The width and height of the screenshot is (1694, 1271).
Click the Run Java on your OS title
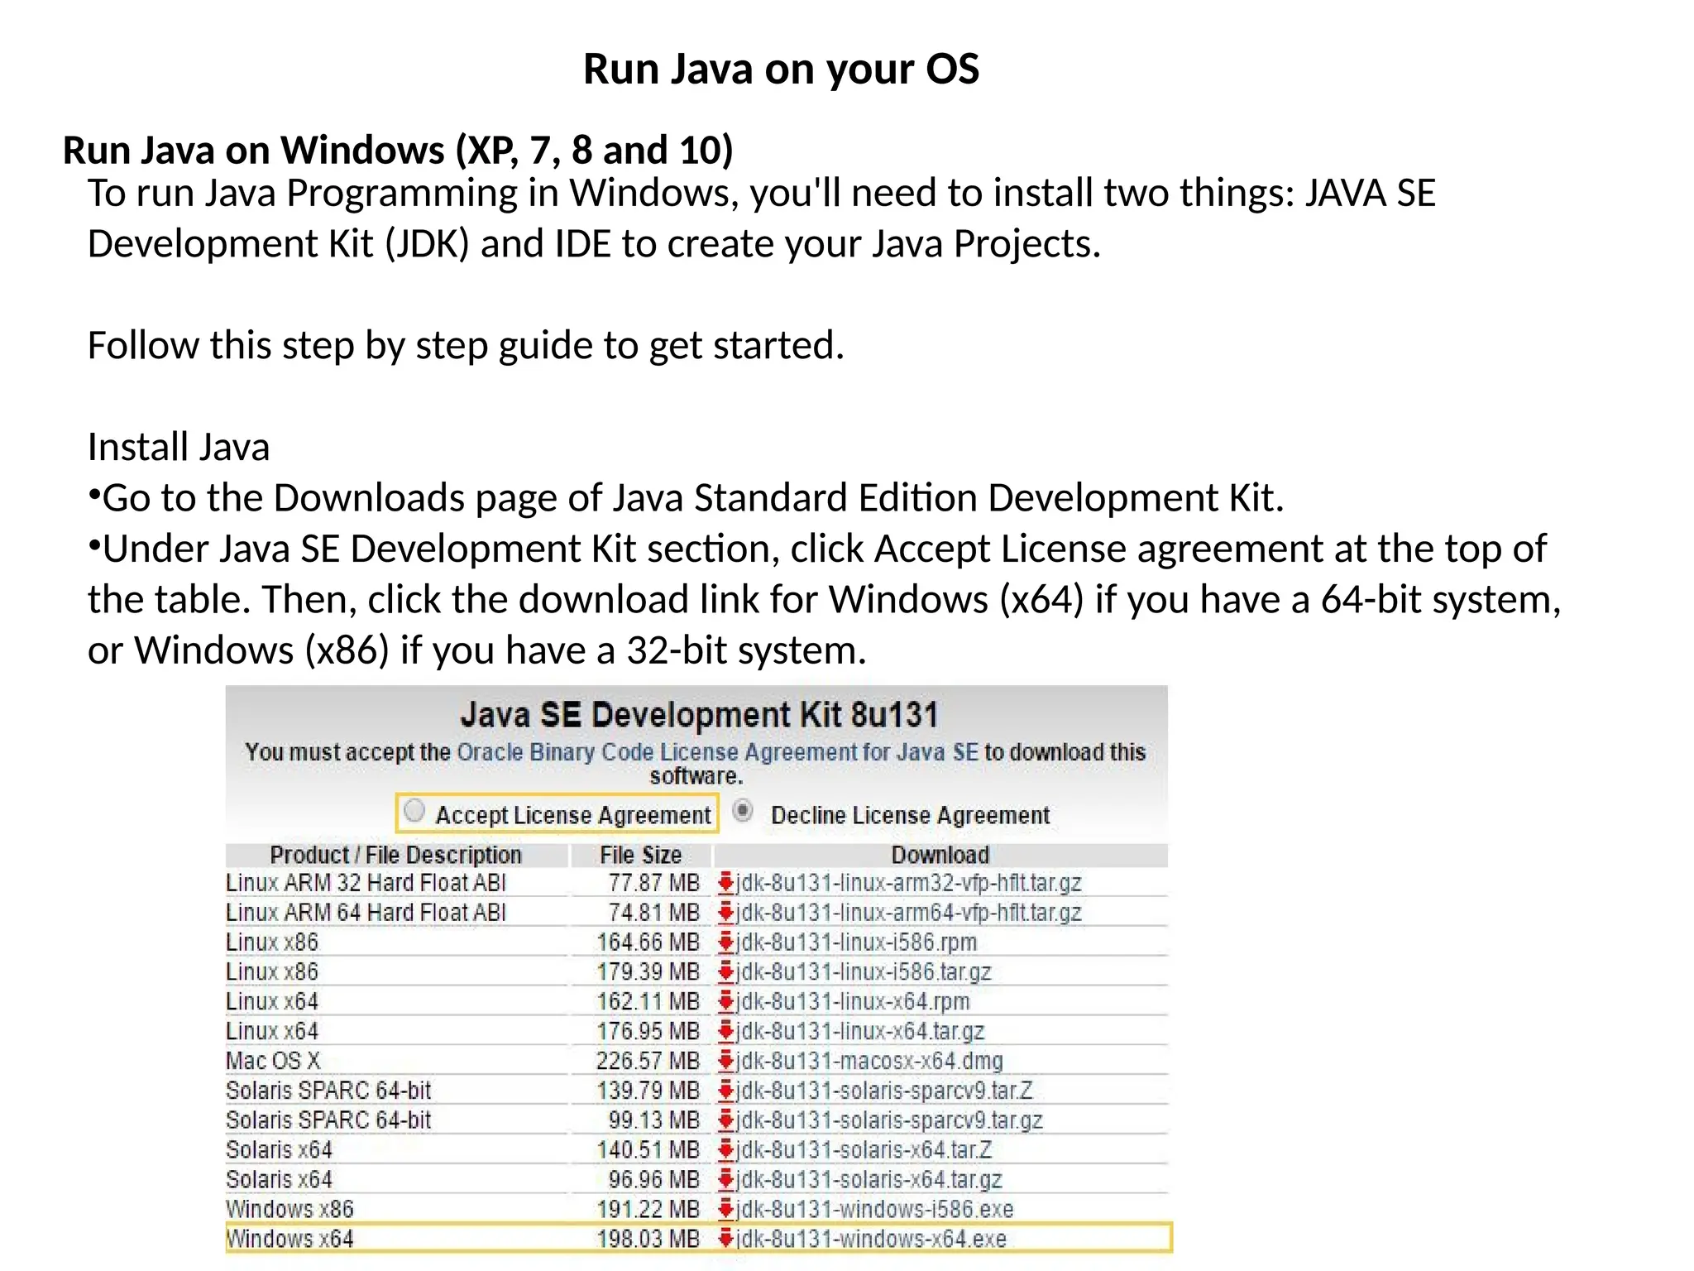781,69
